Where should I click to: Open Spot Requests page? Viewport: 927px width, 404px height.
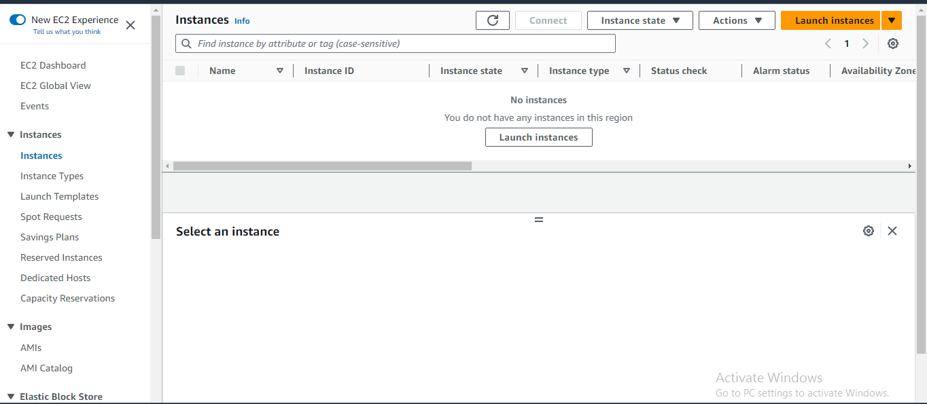pos(51,217)
